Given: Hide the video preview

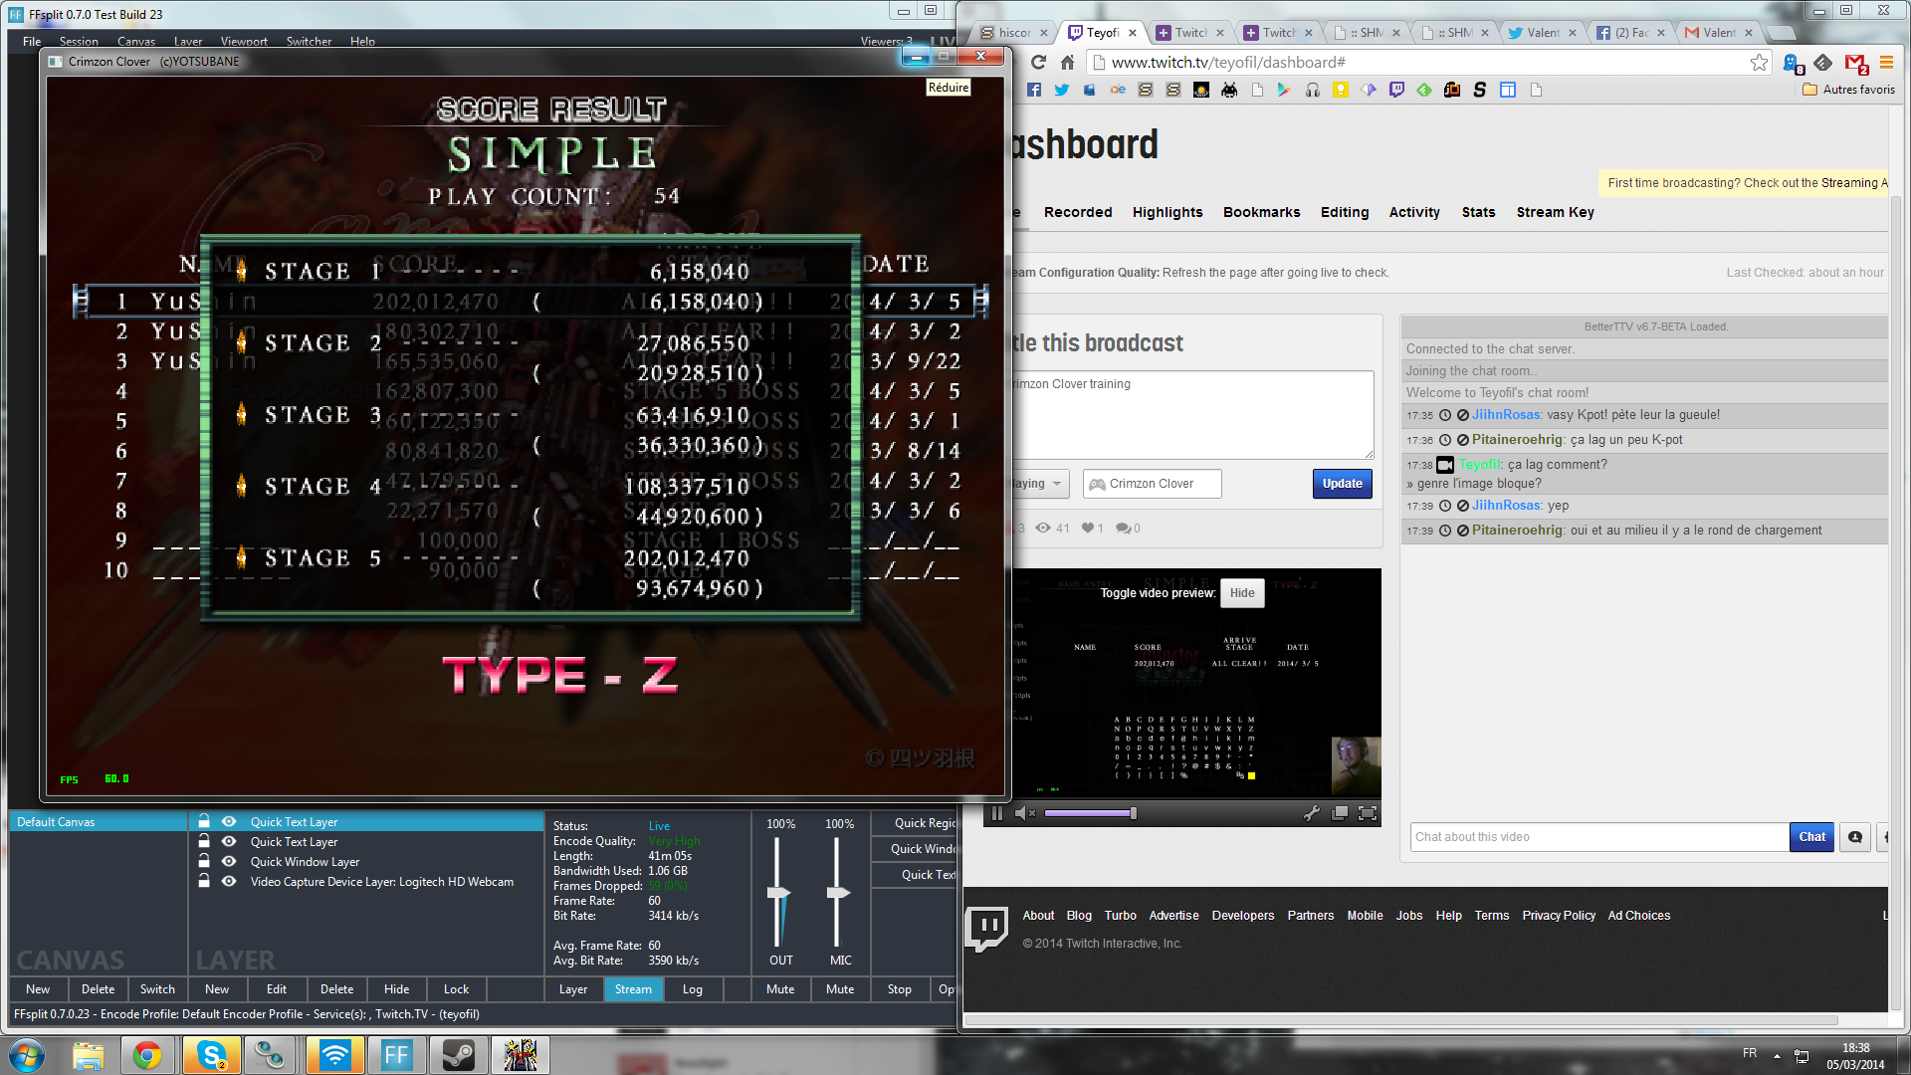Looking at the screenshot, I should click(1242, 593).
